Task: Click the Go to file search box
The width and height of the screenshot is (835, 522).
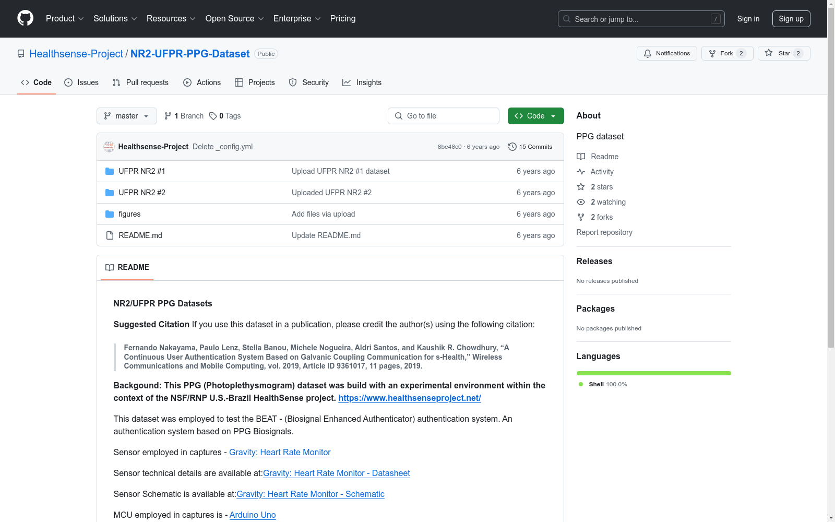Action: tap(444, 116)
